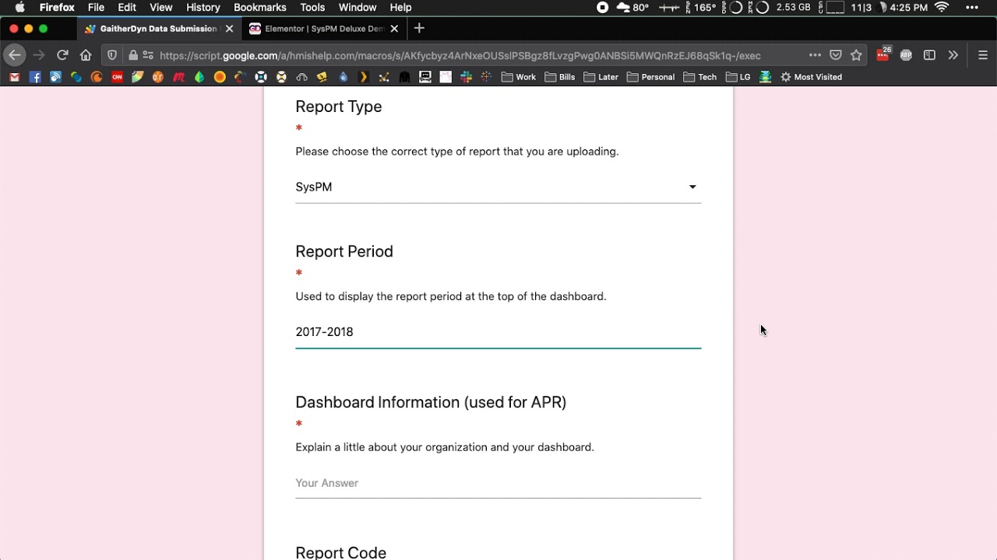Open the File menu
Image resolution: width=997 pixels, height=560 pixels.
click(x=97, y=7)
